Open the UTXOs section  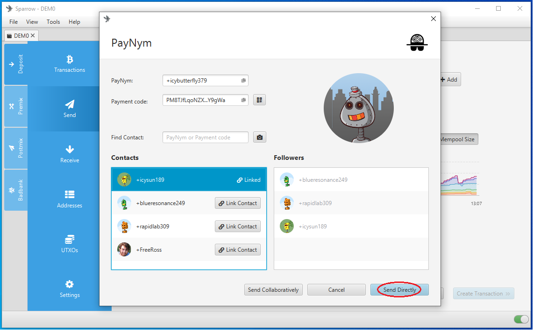(70, 244)
